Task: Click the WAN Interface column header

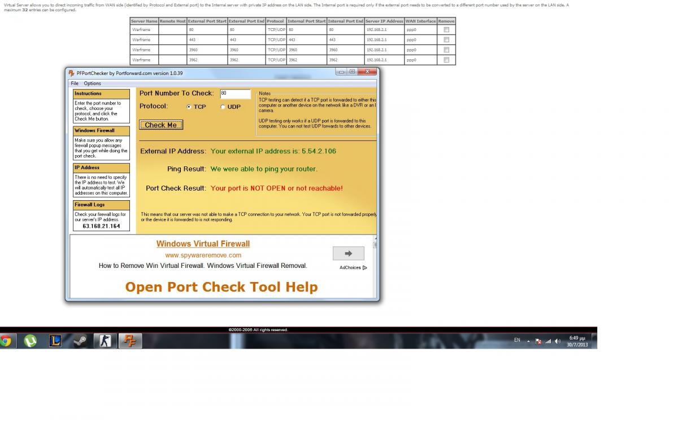Action: coord(420,21)
